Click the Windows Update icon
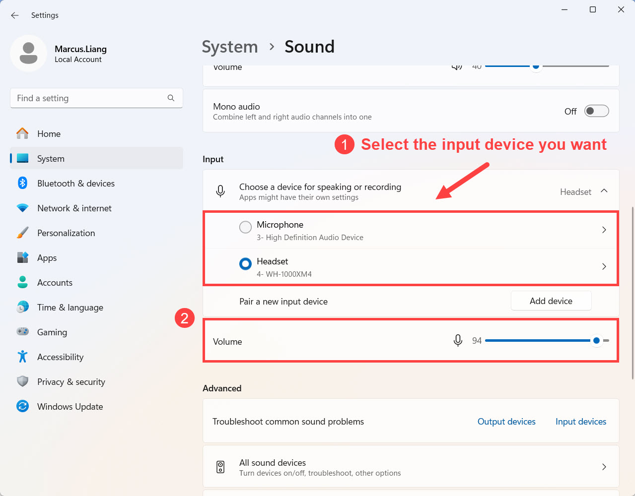This screenshot has height=496, width=635. pos(22,406)
